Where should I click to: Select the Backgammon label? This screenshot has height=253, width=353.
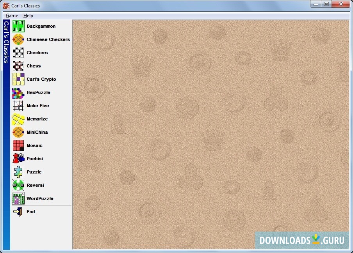point(41,26)
